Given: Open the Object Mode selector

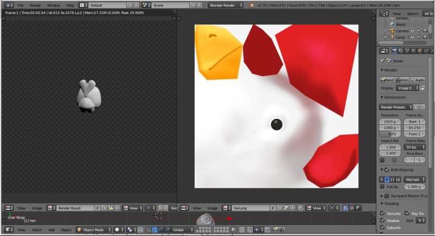Looking at the screenshot, I should [94, 230].
